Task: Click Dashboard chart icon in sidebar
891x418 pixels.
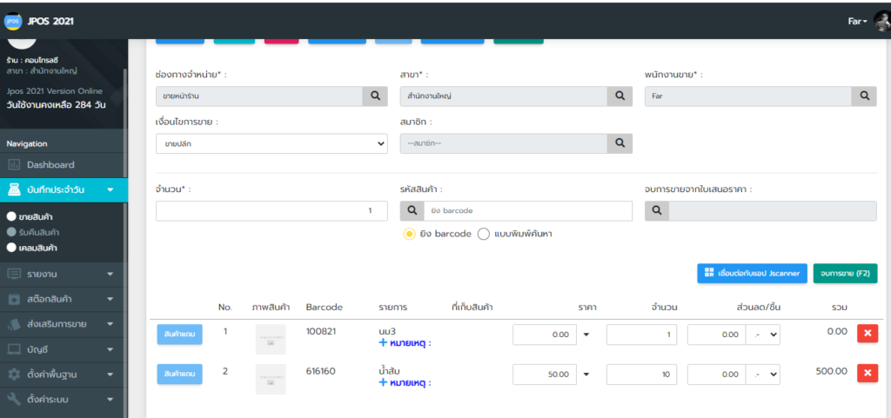Action: (14, 165)
